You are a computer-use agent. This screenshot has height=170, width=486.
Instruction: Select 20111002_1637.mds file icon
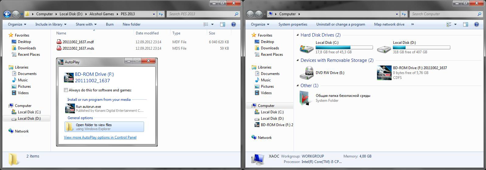click(x=59, y=48)
